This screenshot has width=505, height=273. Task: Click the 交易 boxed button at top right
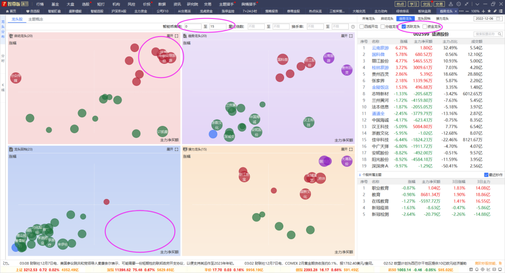[x=439, y=4]
